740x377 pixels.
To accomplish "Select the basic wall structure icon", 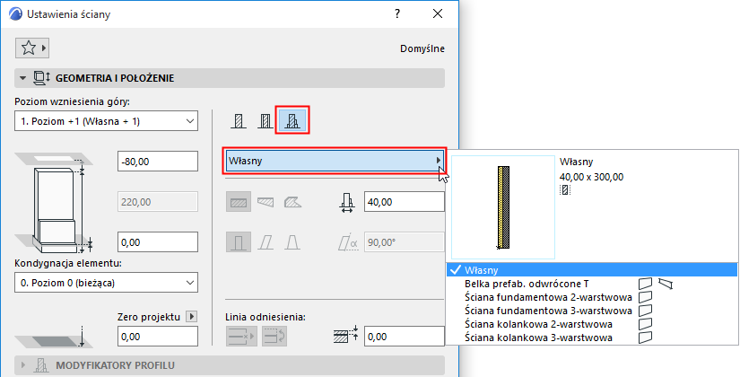I will tap(239, 121).
